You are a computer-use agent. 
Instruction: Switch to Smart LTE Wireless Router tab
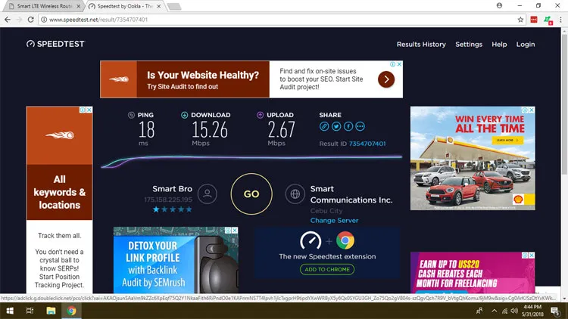point(44,6)
